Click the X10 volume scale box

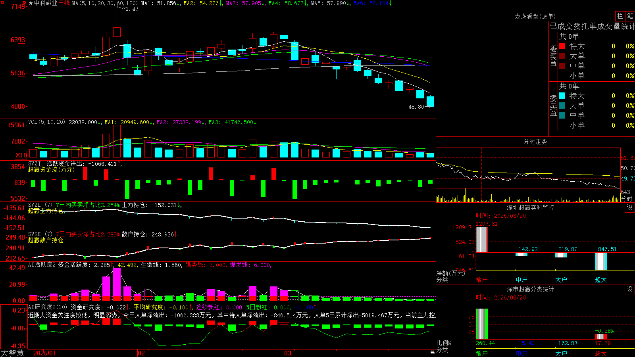(21, 155)
